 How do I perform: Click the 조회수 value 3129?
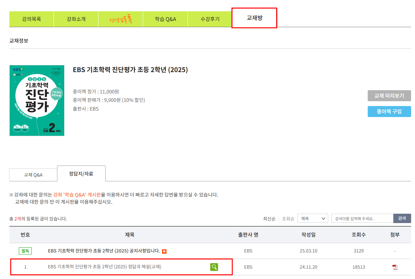[359, 251]
